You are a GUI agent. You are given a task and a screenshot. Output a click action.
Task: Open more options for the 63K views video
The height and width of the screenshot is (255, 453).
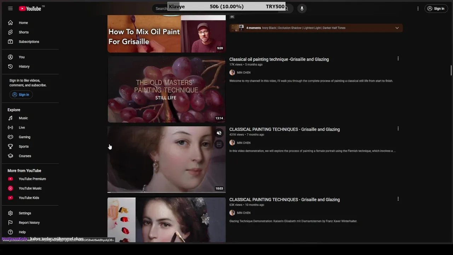pos(398,199)
